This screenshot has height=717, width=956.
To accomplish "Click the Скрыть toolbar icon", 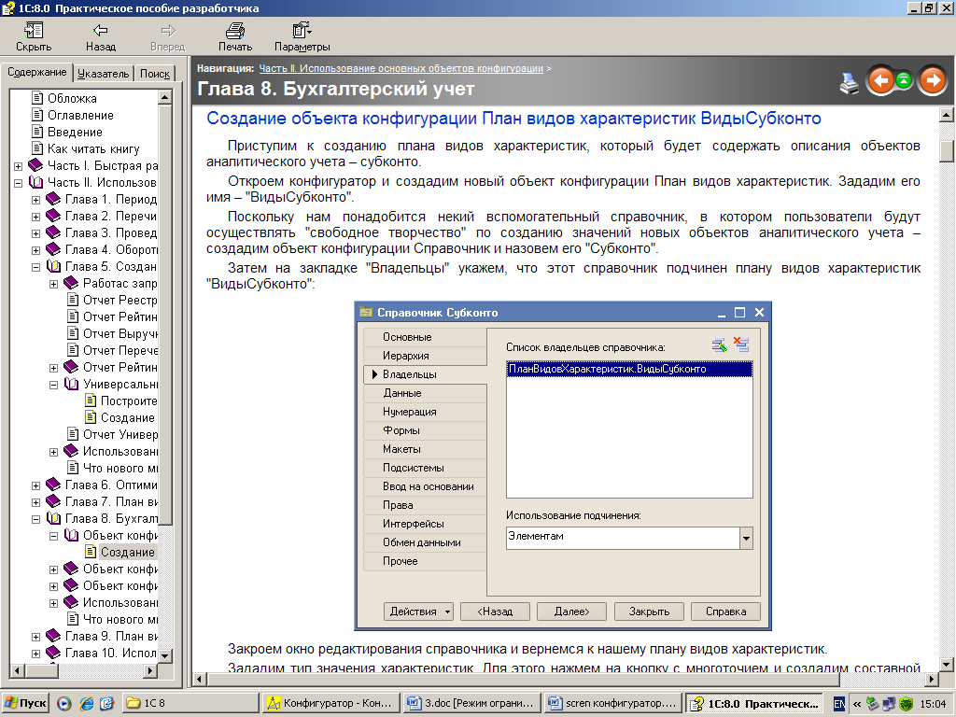I will [34, 30].
